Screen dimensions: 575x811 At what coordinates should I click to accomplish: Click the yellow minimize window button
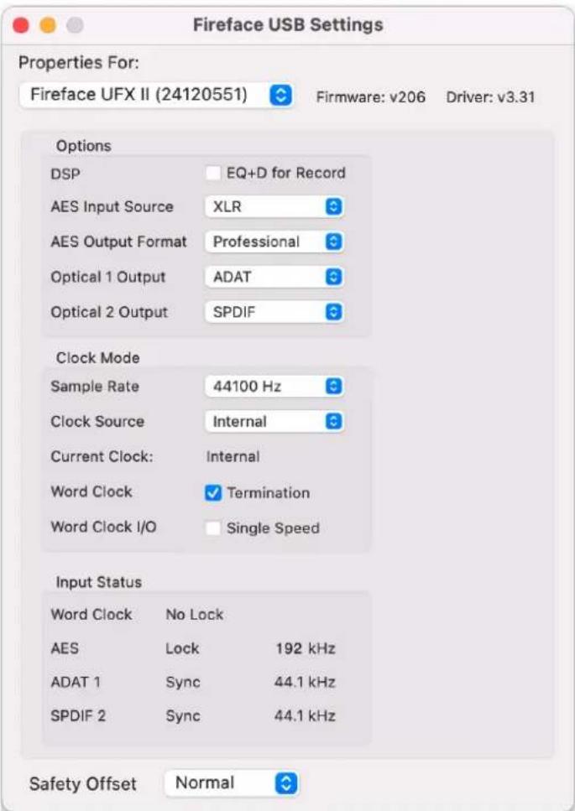48,25
